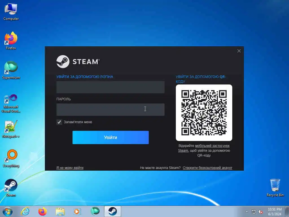Focus the account login name field
Image resolution: width=289 pixels, height=217 pixels.
pyautogui.click(x=110, y=87)
